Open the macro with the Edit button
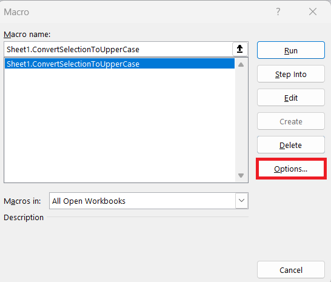Screen dimensions: 331x282 290,98
